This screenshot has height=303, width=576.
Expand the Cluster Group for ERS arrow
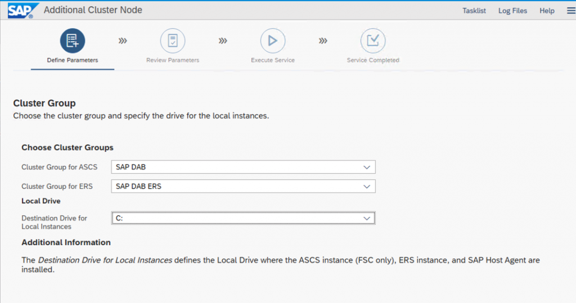[367, 186]
